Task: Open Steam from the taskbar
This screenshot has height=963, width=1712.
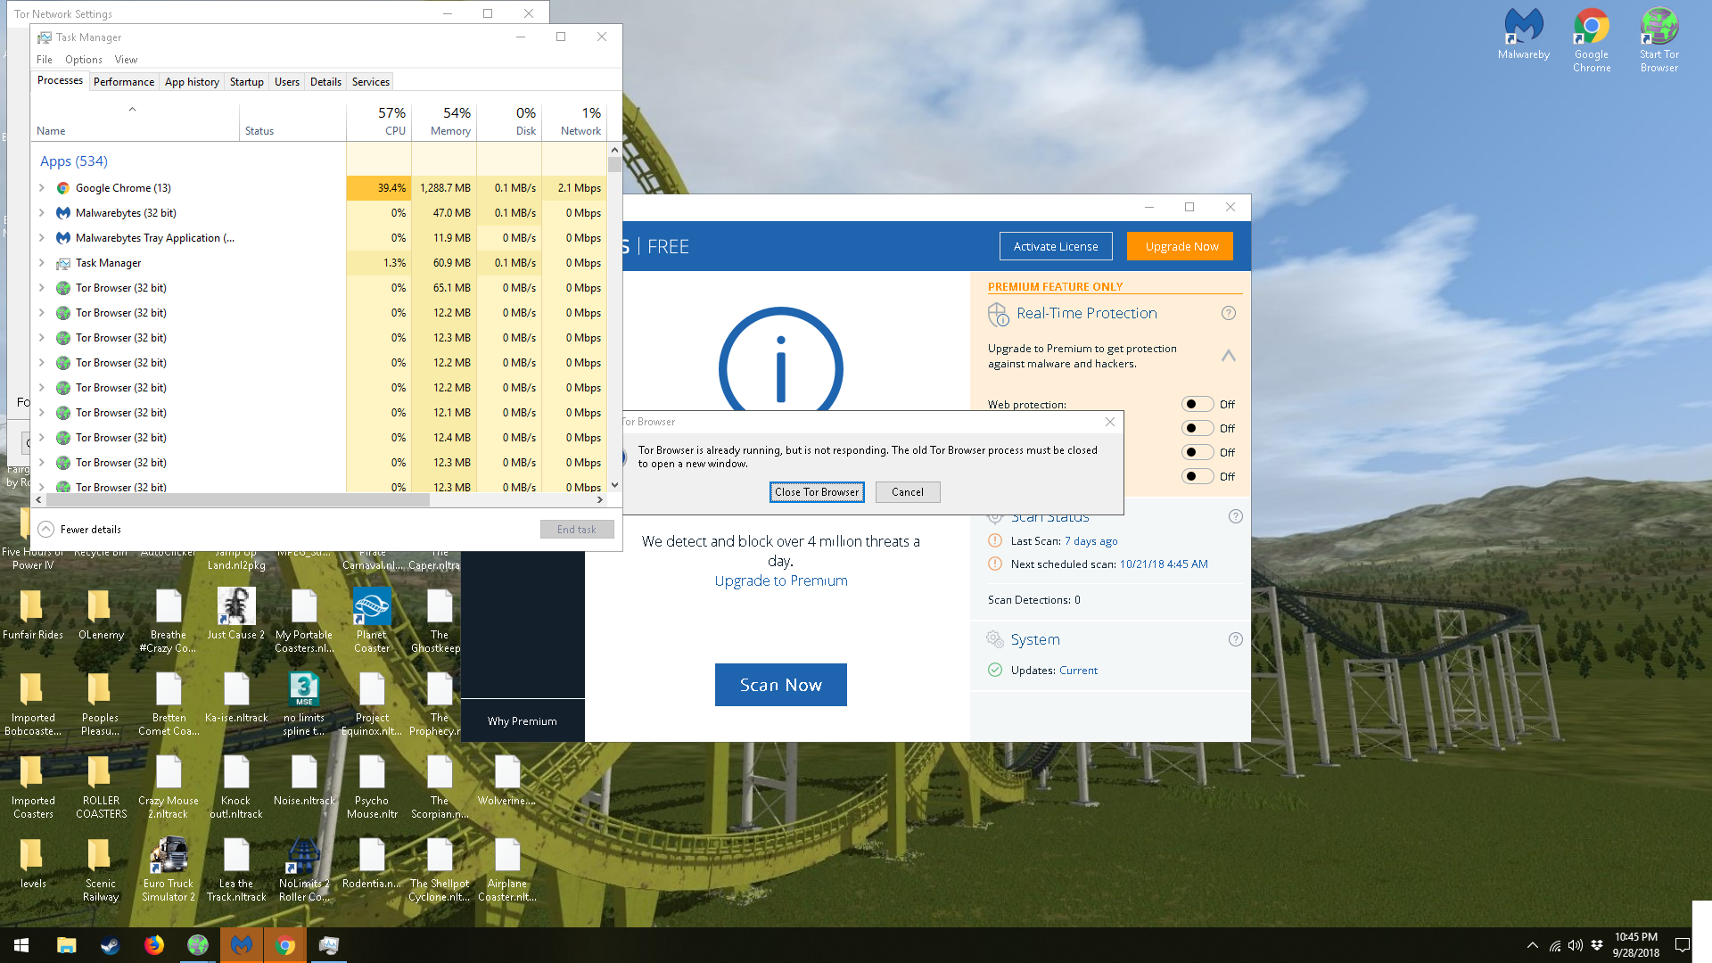Action: tap(111, 945)
